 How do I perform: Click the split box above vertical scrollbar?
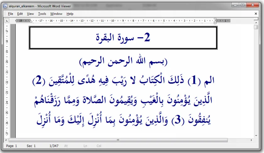256,19
